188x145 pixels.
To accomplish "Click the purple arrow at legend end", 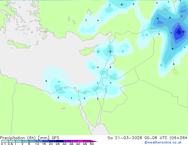I will (94, 141).
